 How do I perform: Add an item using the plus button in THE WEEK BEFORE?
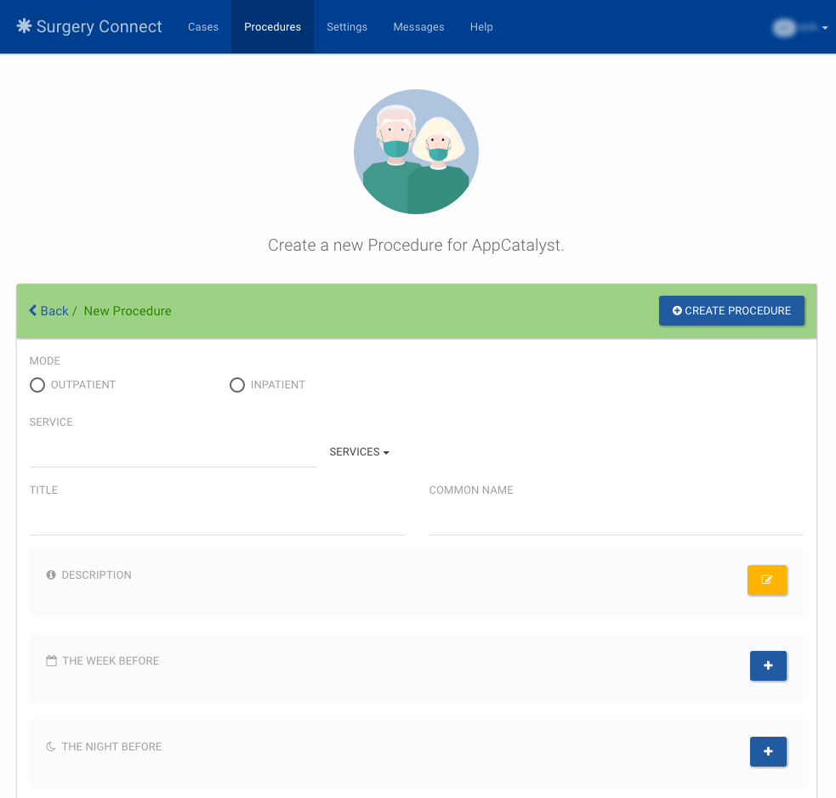click(x=768, y=666)
